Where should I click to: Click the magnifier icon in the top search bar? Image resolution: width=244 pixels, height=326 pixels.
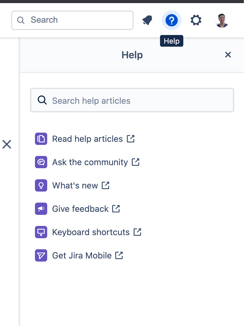[x=21, y=20]
